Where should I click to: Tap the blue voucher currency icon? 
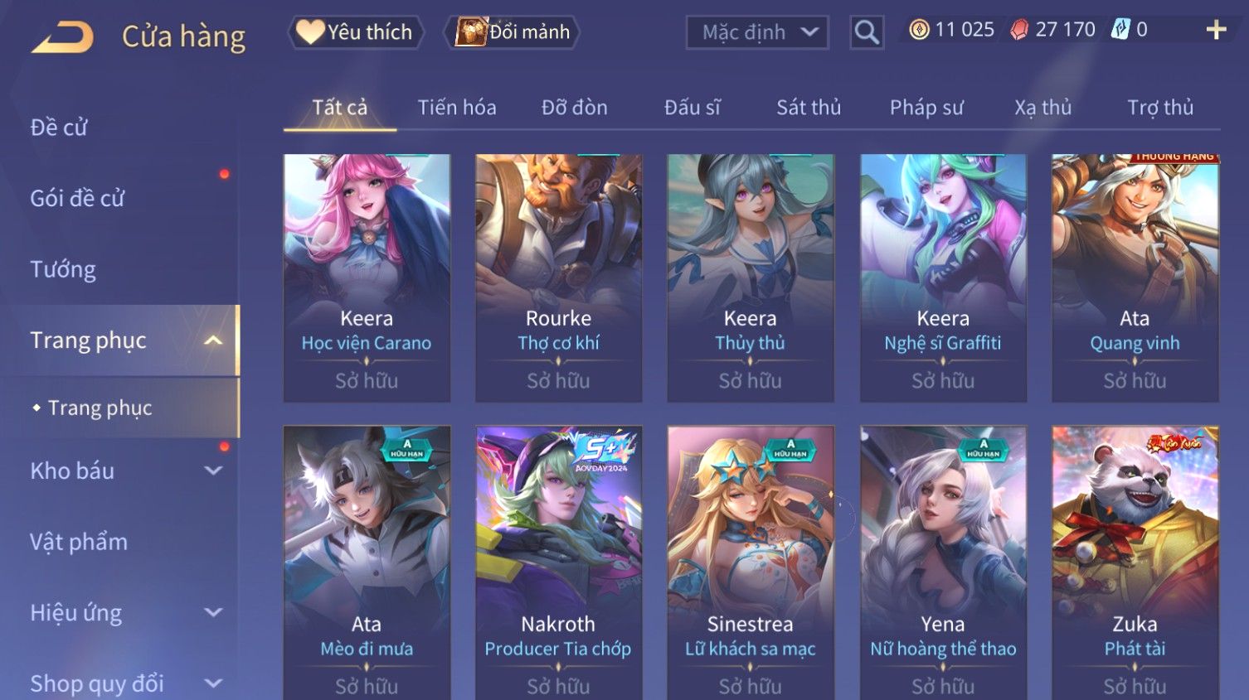point(1120,30)
